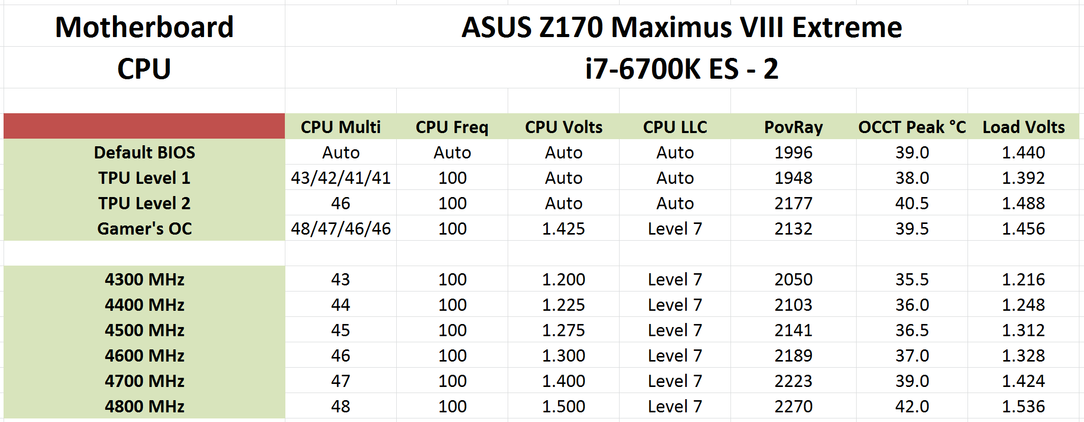This screenshot has width=1084, height=422.
Task: Select the '1.300' CPU Volts cell
Action: (564, 355)
